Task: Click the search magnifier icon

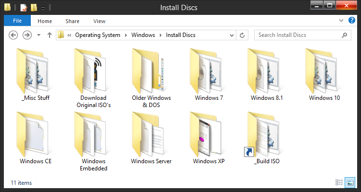Action: click(345, 35)
